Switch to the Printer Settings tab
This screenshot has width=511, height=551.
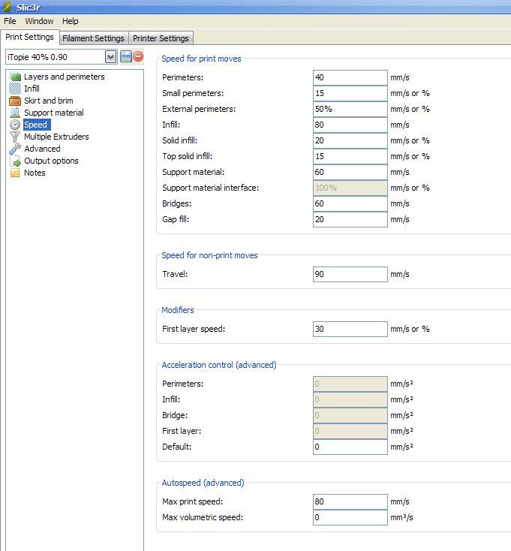(x=161, y=38)
